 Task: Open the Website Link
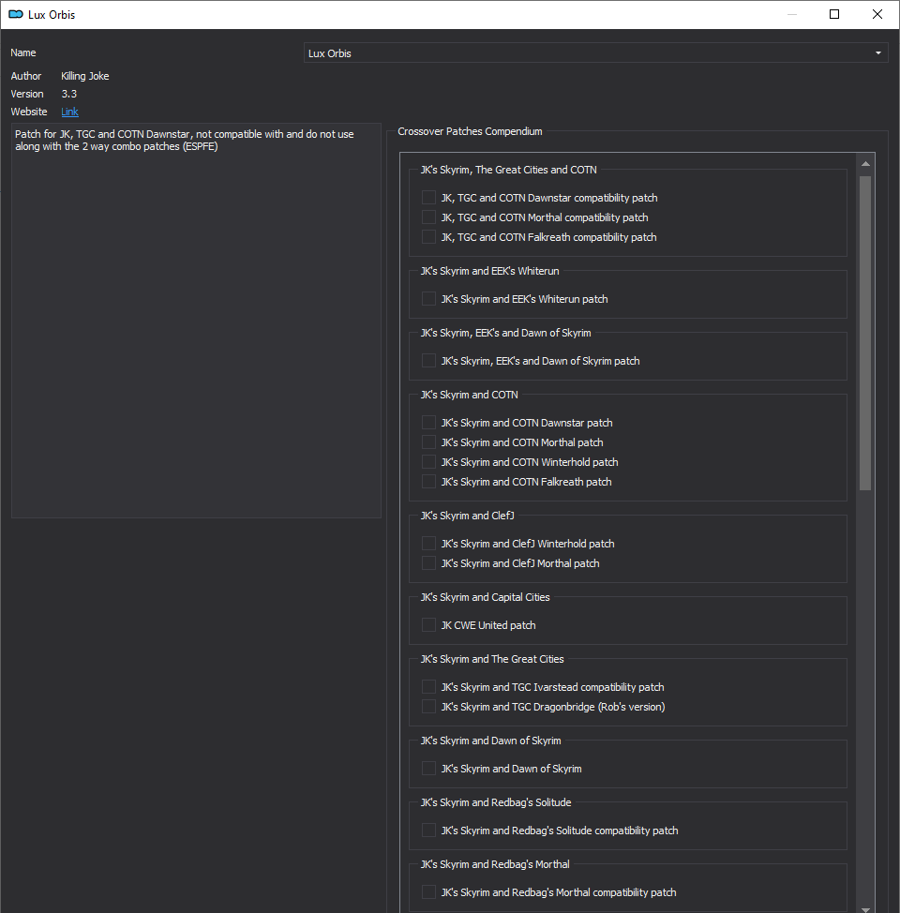(x=70, y=112)
